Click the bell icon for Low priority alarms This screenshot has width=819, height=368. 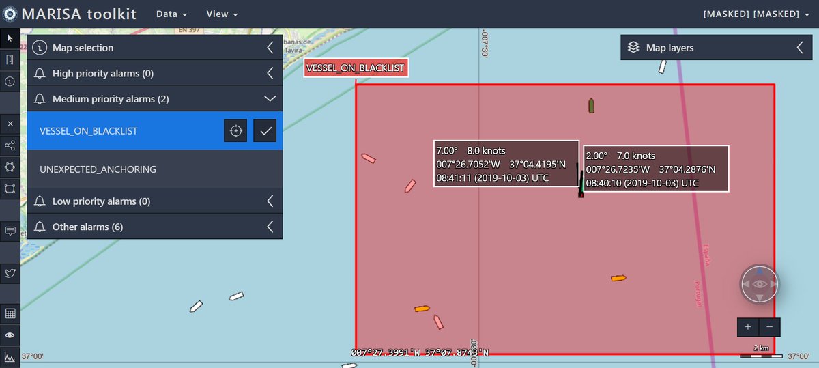[40, 201]
